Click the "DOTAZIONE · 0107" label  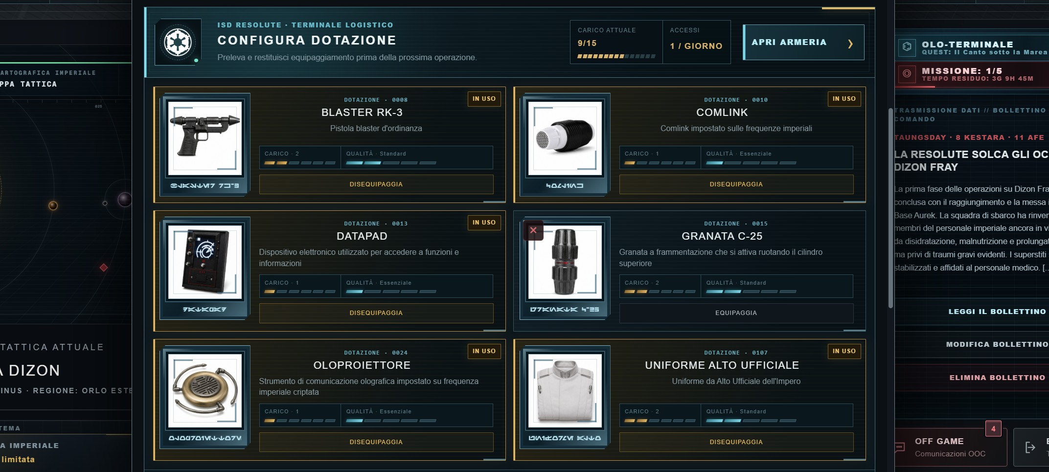pyautogui.click(x=736, y=353)
